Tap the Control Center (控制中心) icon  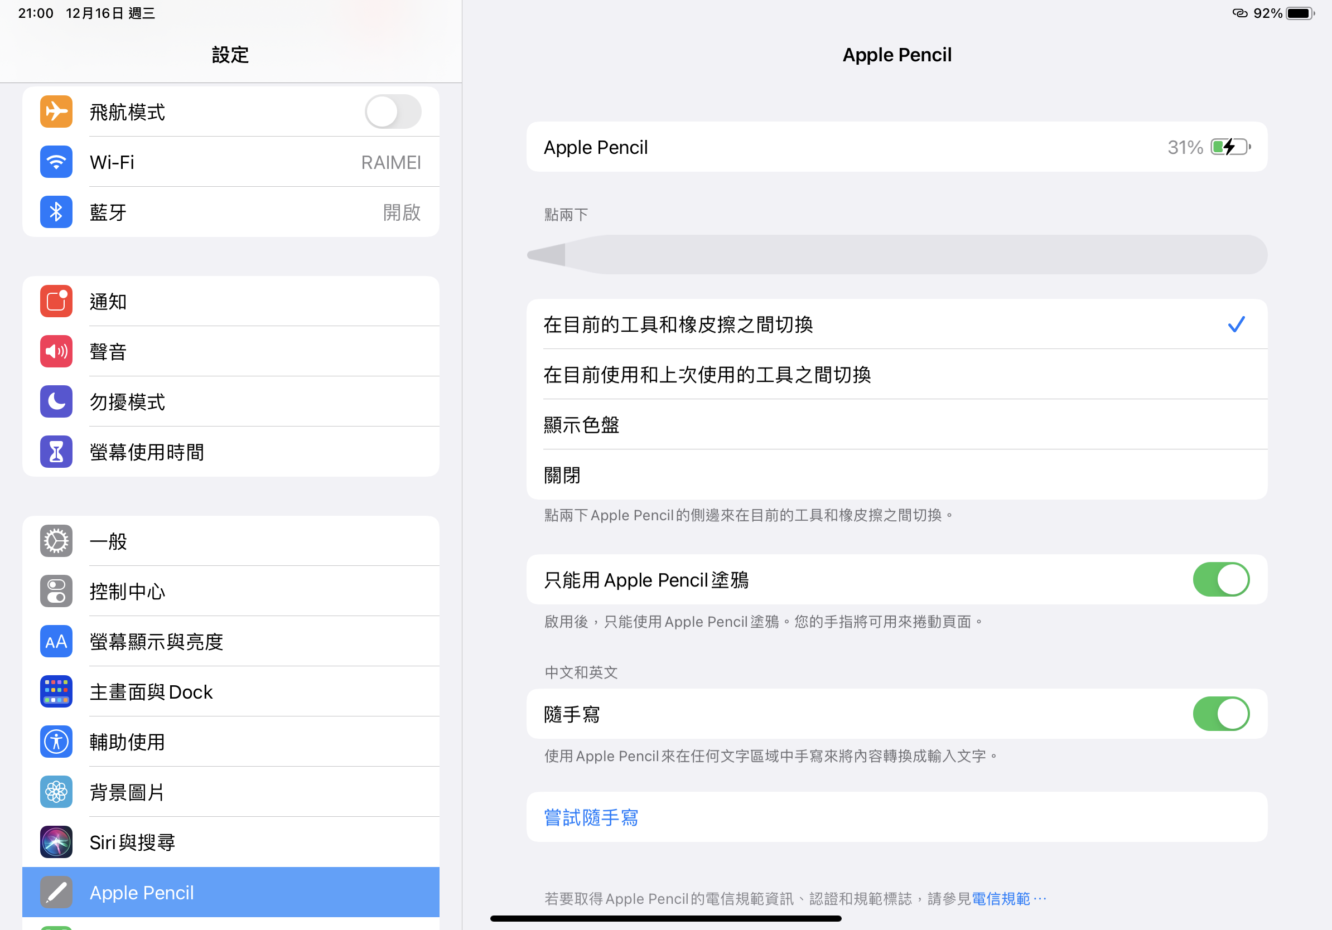[56, 591]
